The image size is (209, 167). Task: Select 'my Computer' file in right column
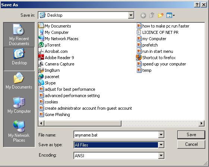pyautogui.click(x=154, y=39)
